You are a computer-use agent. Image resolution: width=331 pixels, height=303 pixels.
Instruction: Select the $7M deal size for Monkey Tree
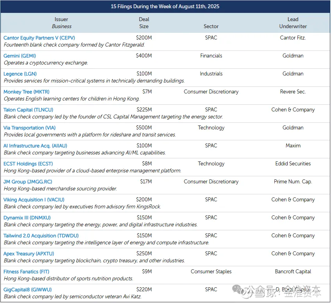(147, 91)
